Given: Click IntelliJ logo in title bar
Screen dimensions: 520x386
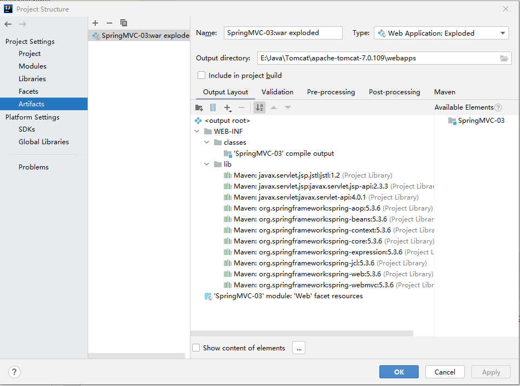Looking at the screenshot, I should coord(8,9).
